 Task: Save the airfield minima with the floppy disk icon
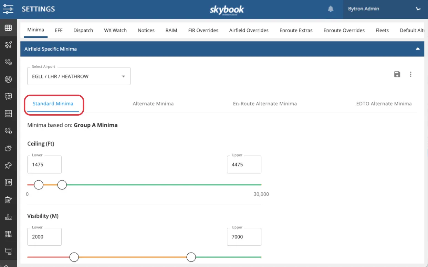pyautogui.click(x=397, y=74)
